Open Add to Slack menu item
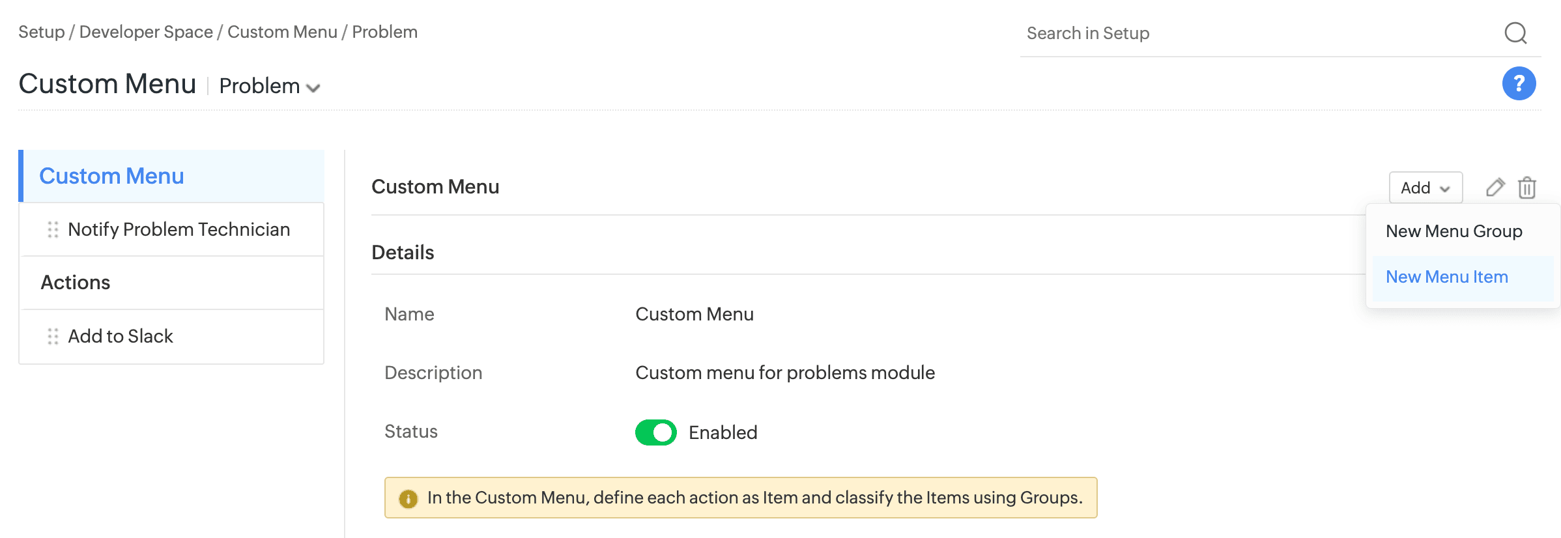This screenshot has height=538, width=1561. click(121, 336)
